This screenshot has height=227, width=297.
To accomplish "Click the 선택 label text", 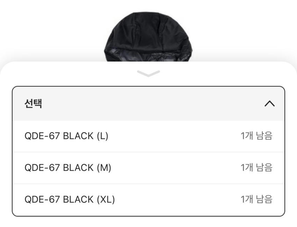I will click(34, 104).
